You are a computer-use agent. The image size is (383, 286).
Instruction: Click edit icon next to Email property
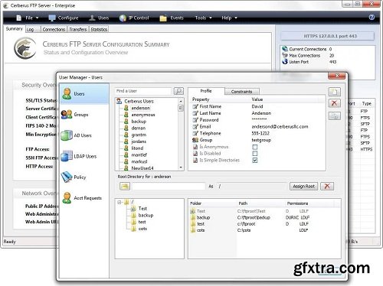pyautogui.click(x=195, y=127)
